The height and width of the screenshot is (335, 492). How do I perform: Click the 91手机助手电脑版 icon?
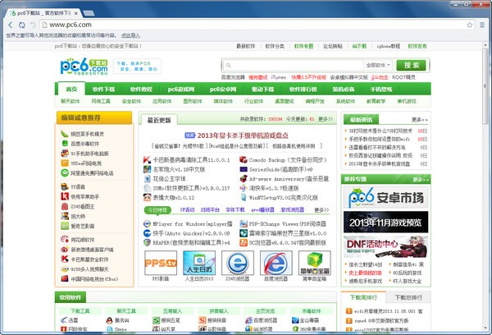[65, 154]
